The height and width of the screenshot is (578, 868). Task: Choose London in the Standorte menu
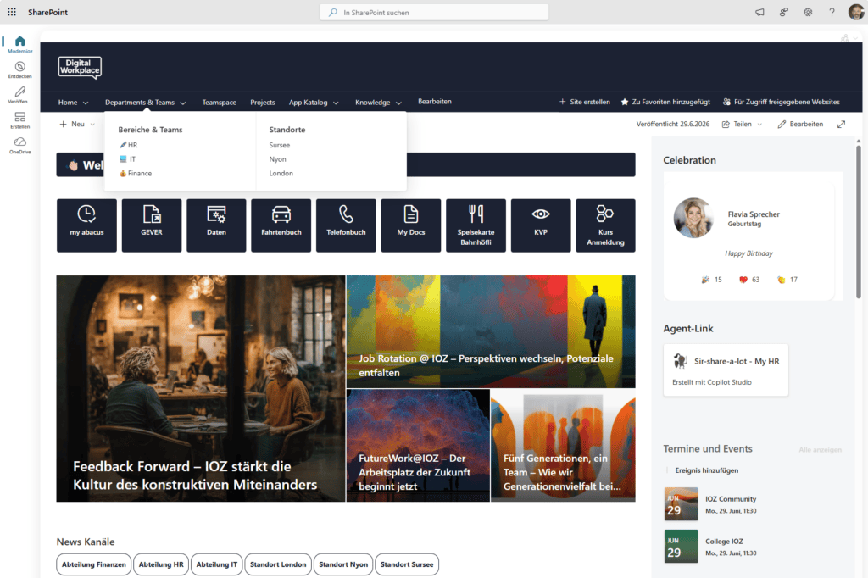pyautogui.click(x=281, y=173)
